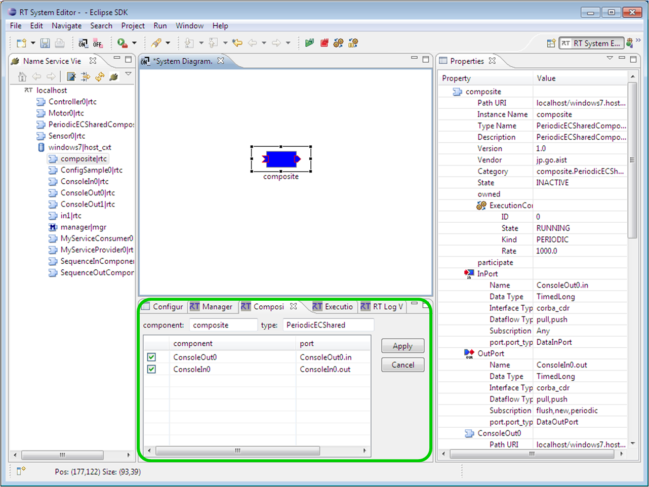Click the green All Activate icon
Screen dimensions: 649x487
pos(310,43)
